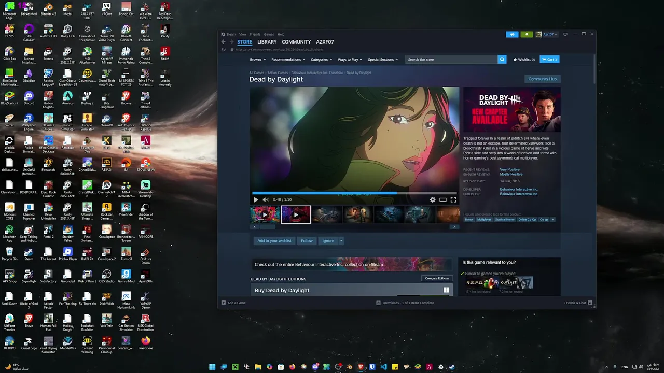Click Add to your wishlist
This screenshot has height=373, width=664.
(274, 241)
